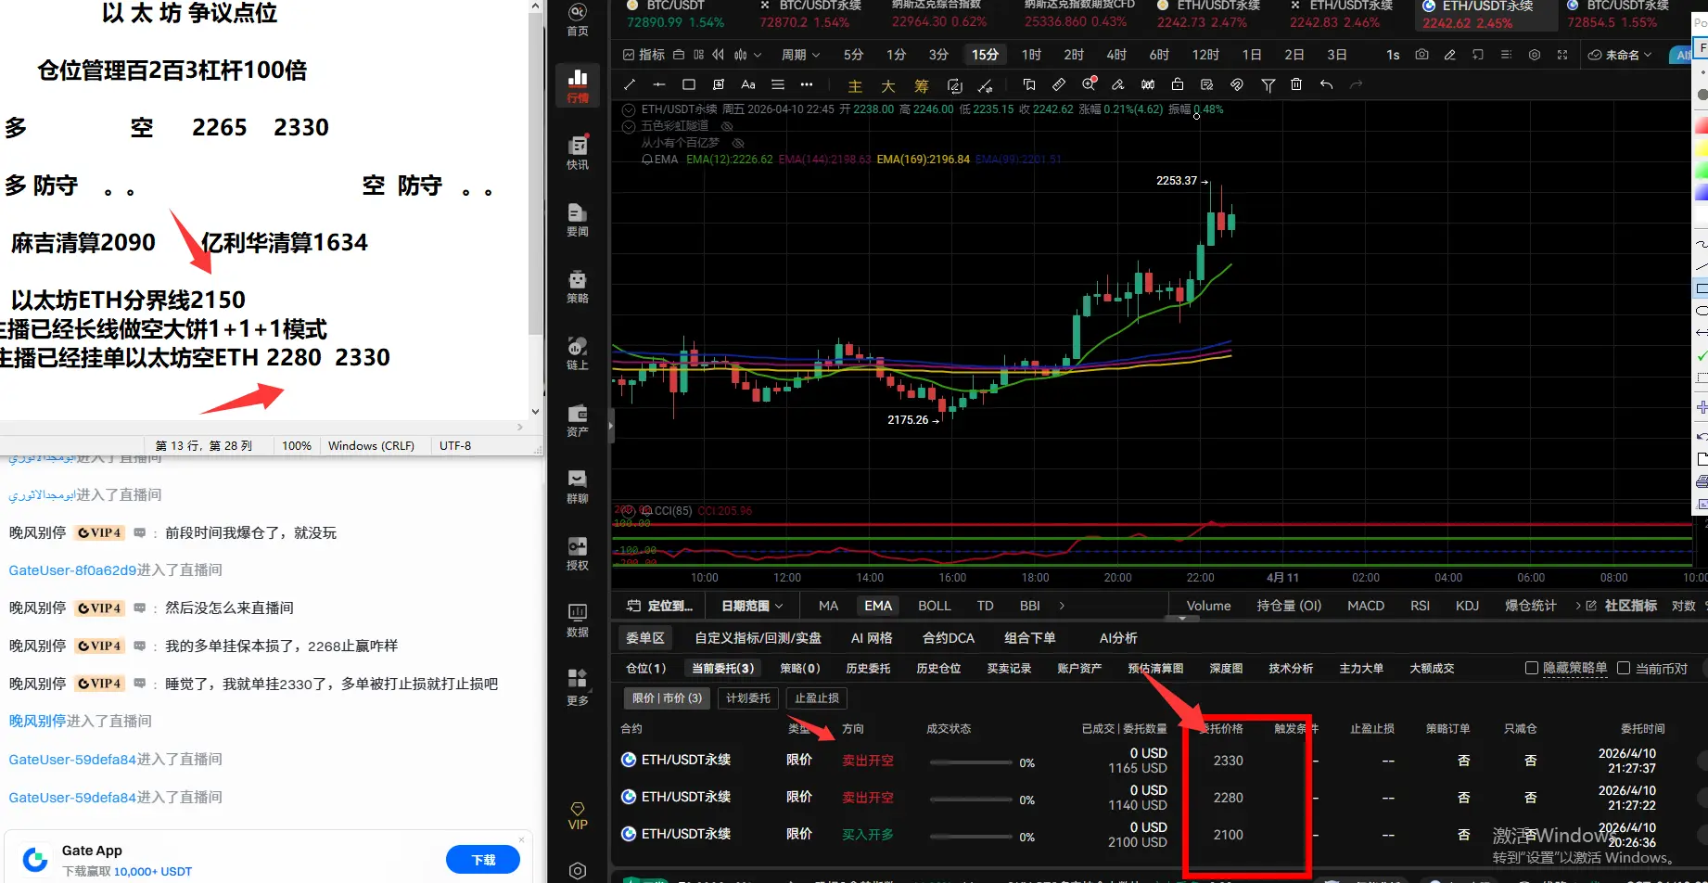Select the rectangle drawing tool
This screenshot has height=883, width=1708.
(689, 84)
